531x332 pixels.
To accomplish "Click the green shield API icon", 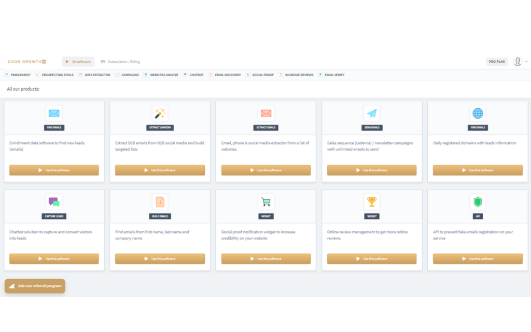I will pyautogui.click(x=478, y=202).
